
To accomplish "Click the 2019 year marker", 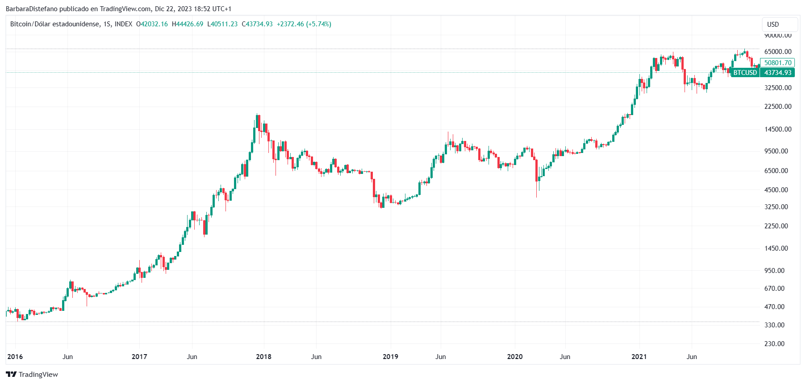I will [x=390, y=356].
